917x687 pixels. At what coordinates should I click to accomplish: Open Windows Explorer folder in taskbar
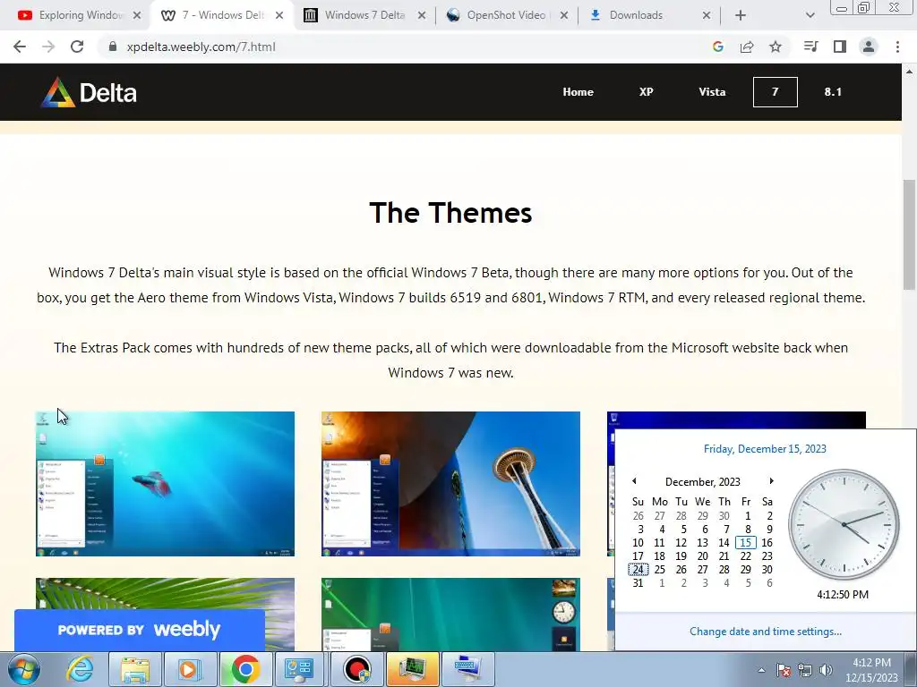click(135, 669)
